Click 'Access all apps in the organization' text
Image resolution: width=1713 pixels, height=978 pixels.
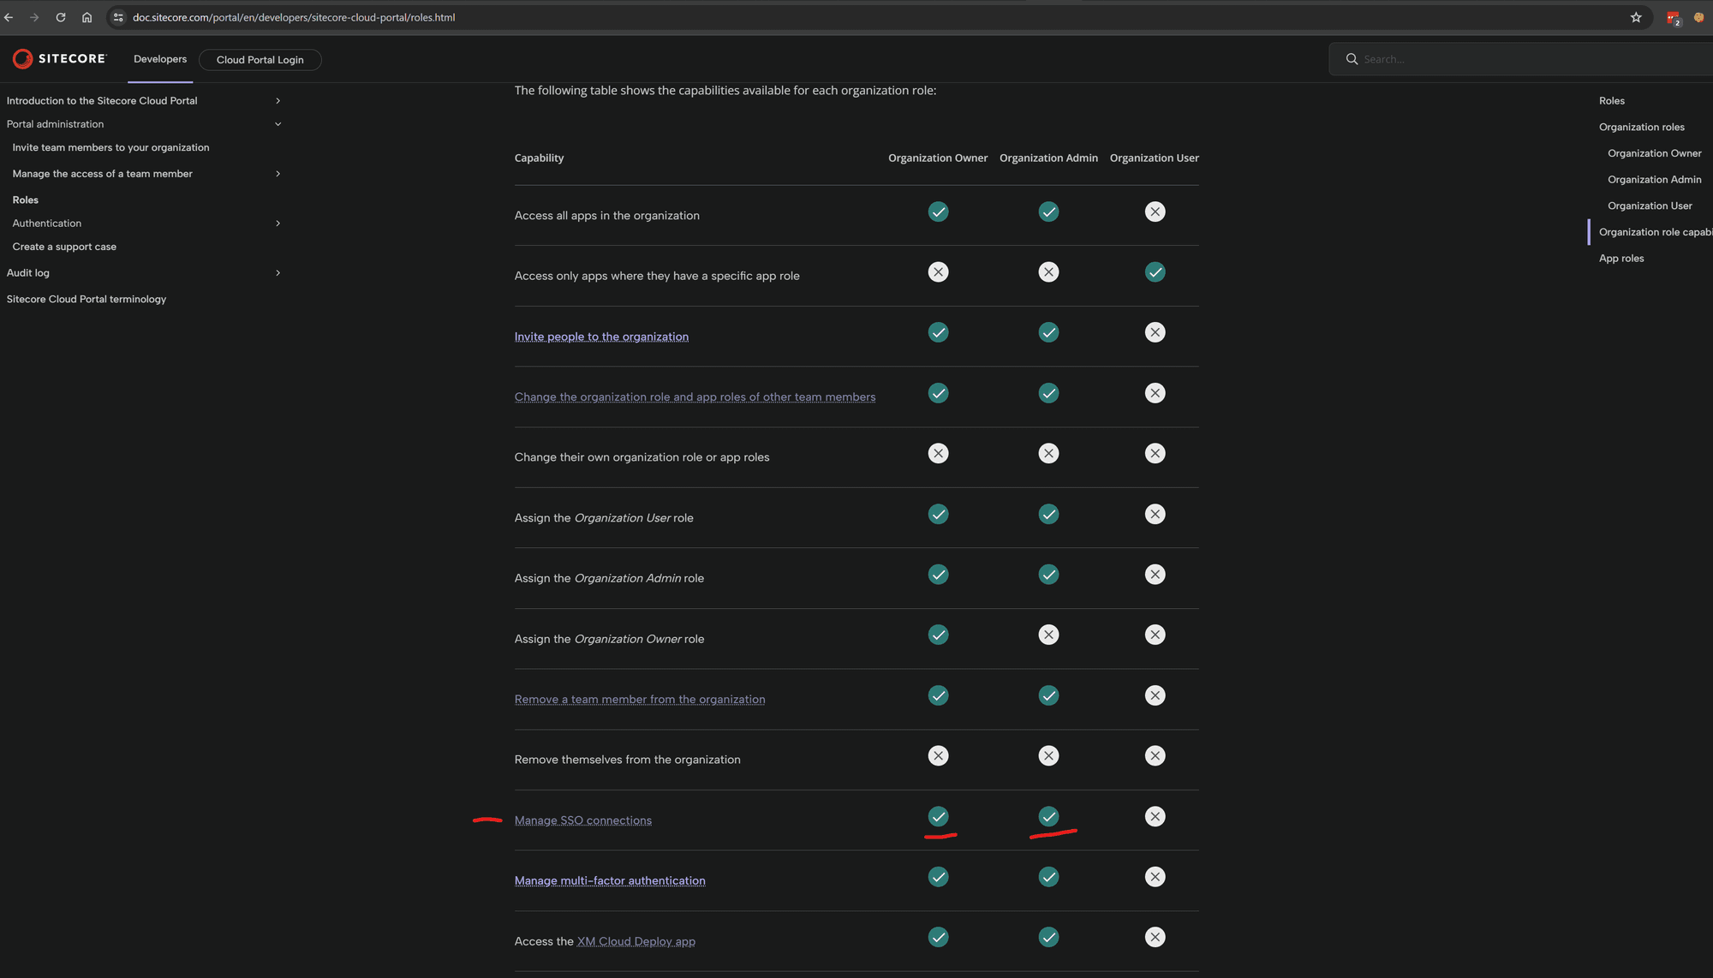[x=606, y=216]
